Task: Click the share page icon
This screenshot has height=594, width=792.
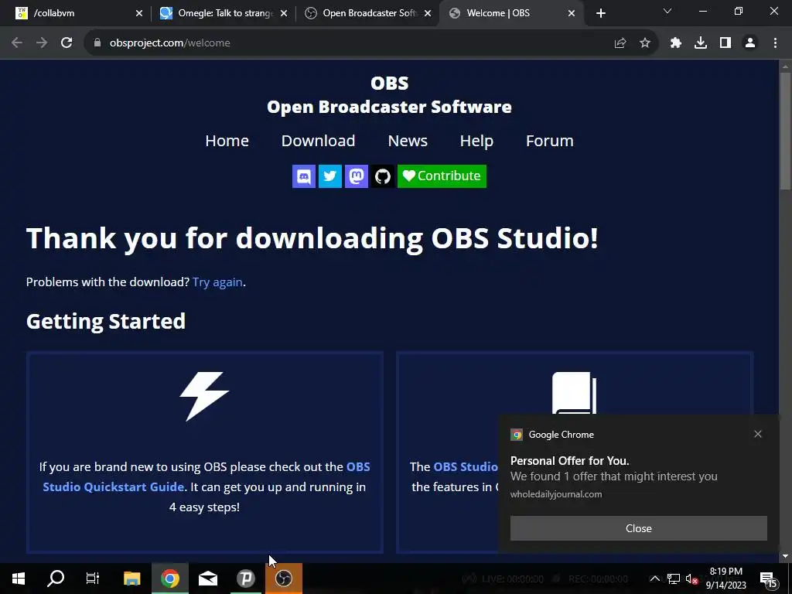Action: [x=620, y=43]
